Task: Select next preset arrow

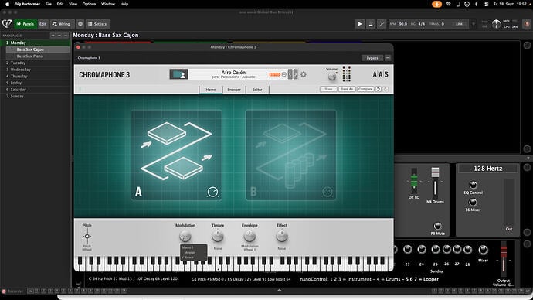Action: [295, 74]
